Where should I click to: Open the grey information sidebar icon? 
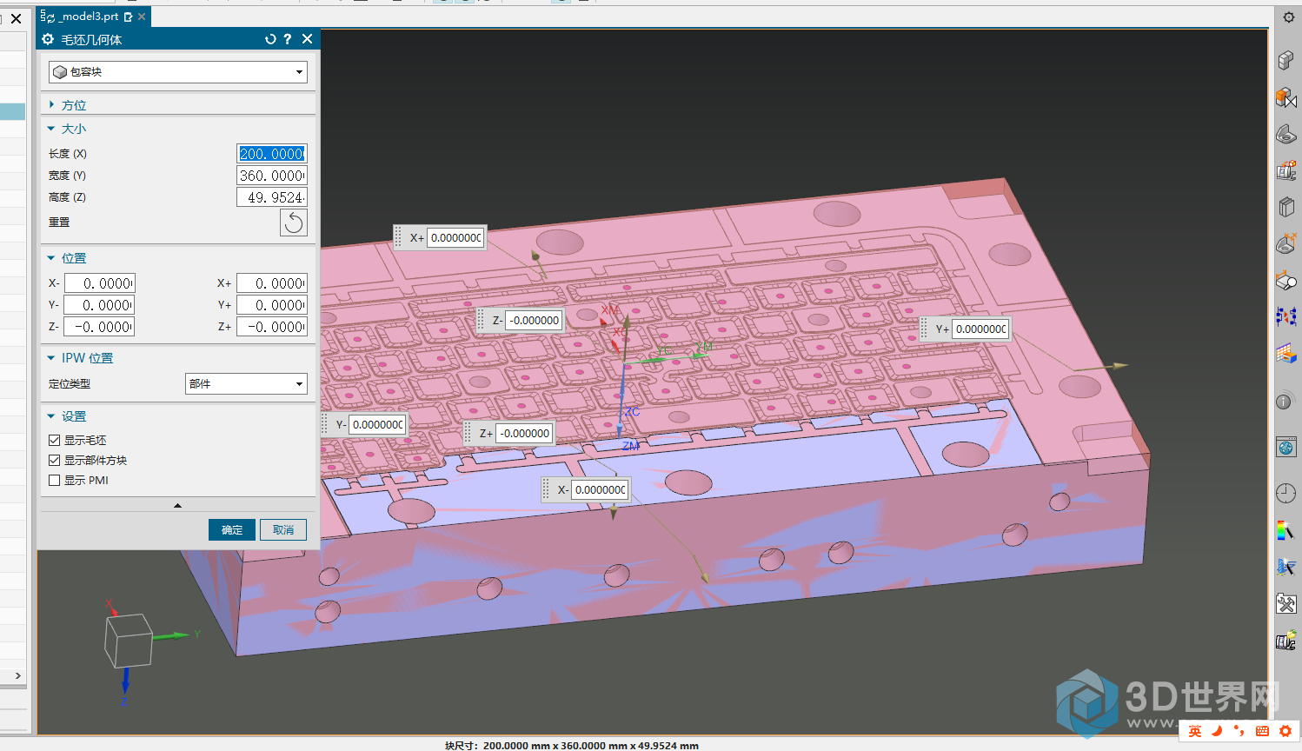[1284, 402]
